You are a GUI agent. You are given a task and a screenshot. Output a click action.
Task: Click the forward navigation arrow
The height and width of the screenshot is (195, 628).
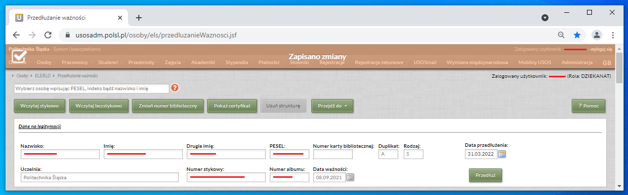click(32, 35)
